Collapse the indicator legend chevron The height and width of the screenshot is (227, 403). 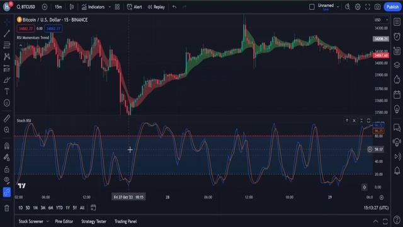point(21,45)
